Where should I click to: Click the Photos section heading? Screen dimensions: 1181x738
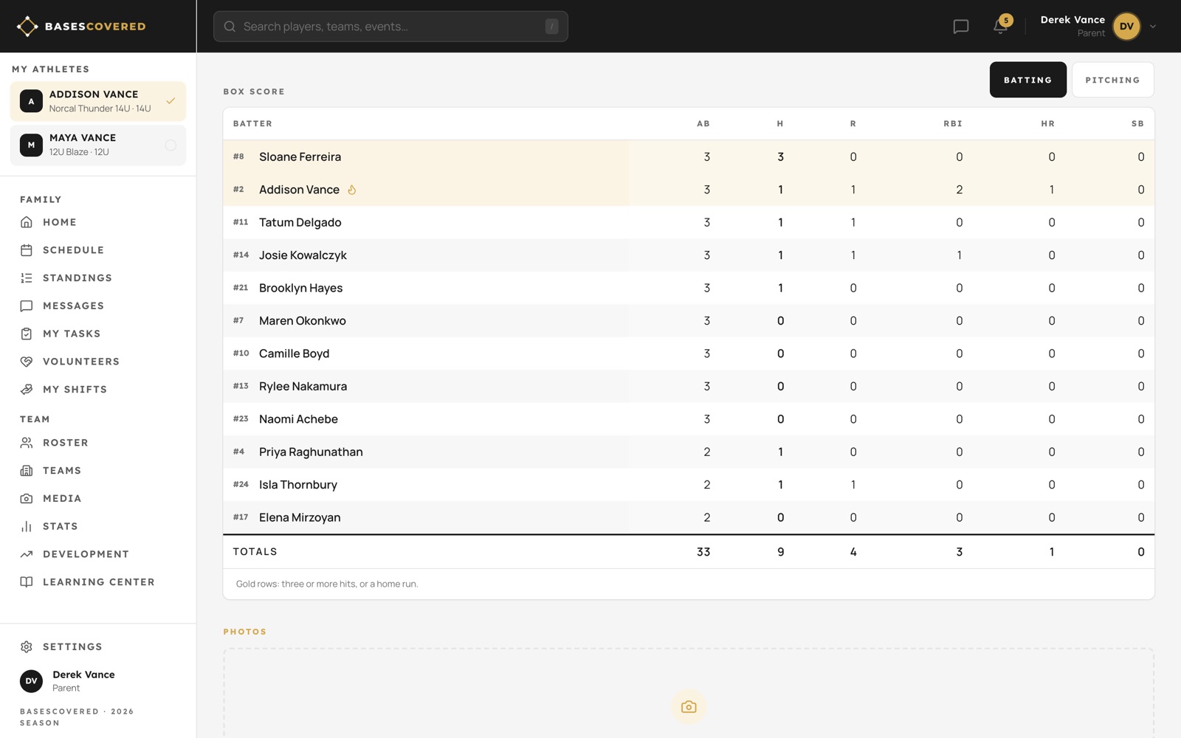(x=245, y=632)
